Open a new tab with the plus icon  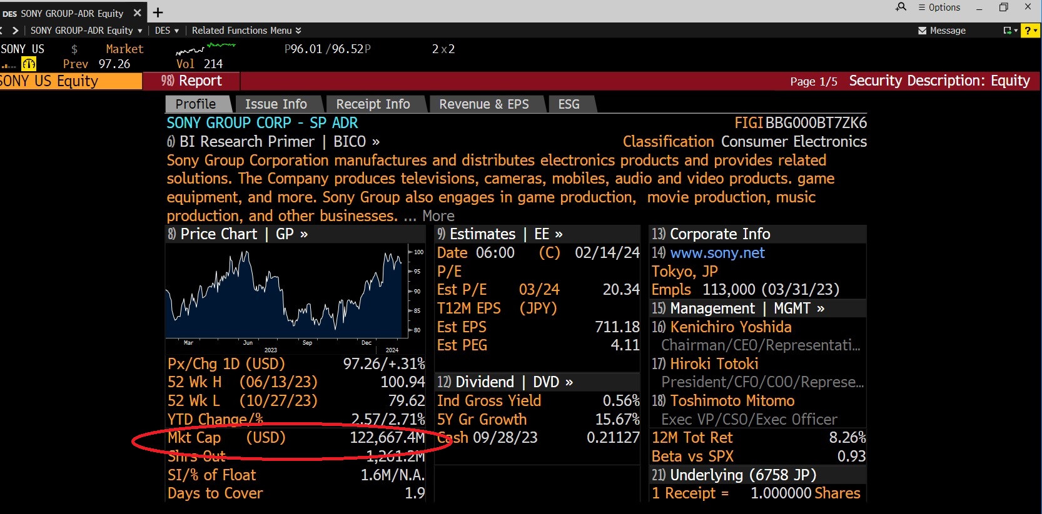tap(158, 12)
